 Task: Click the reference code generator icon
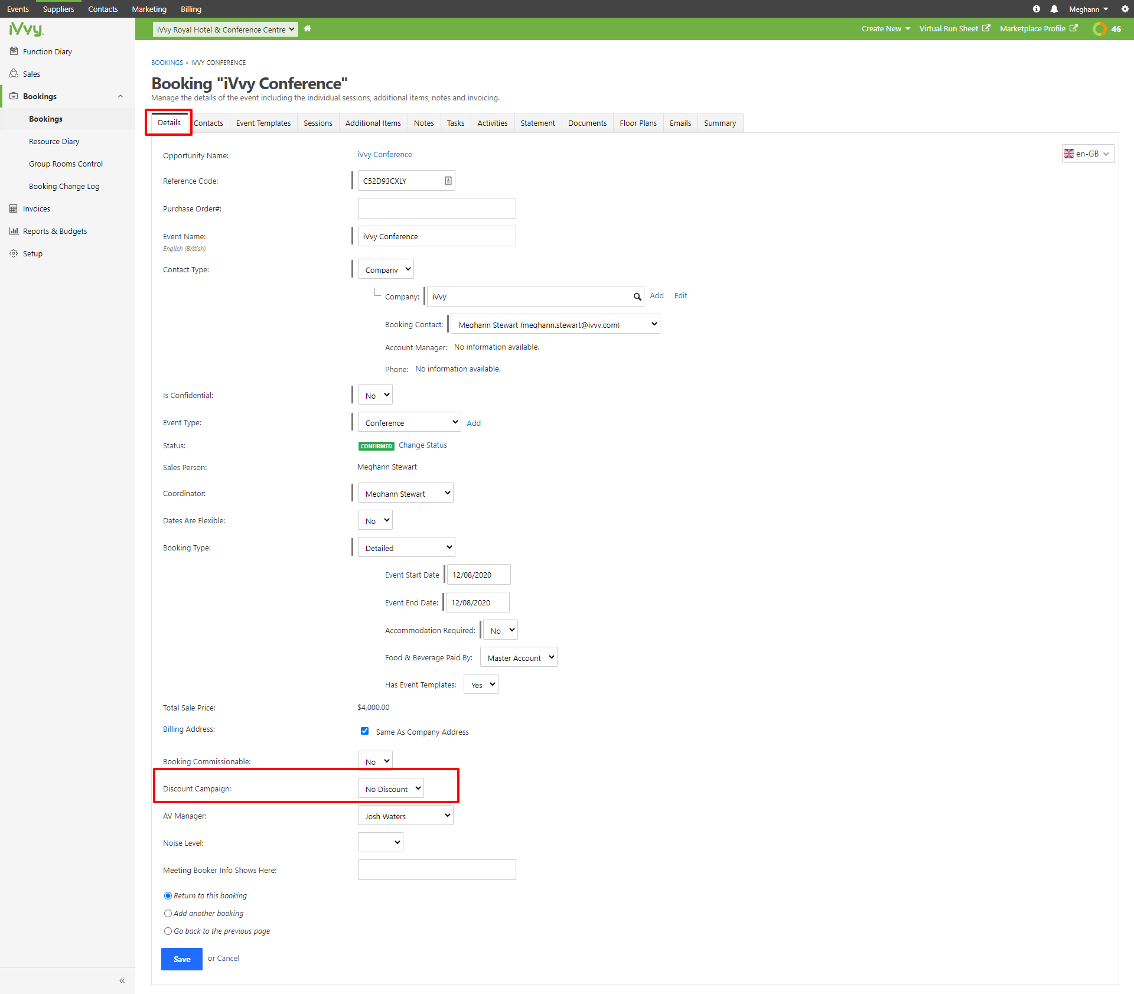[x=448, y=181]
